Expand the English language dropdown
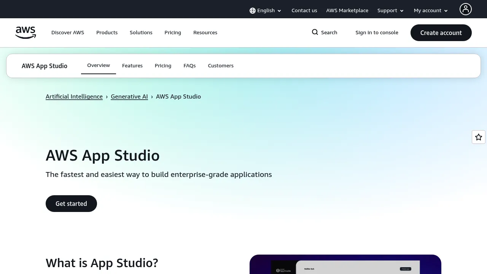487x274 pixels. pyautogui.click(x=266, y=11)
